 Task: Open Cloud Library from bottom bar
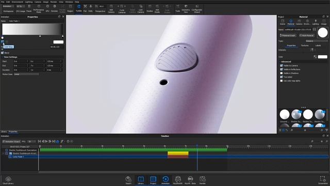(x=8, y=180)
